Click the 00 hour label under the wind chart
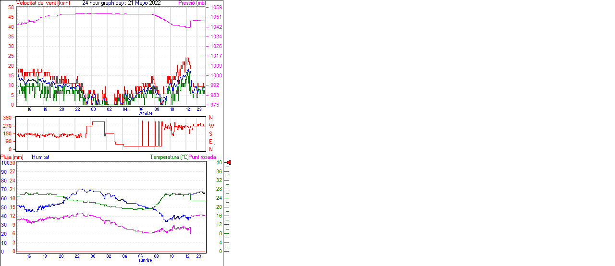Screen dimensions: 615x266 click(x=93, y=109)
